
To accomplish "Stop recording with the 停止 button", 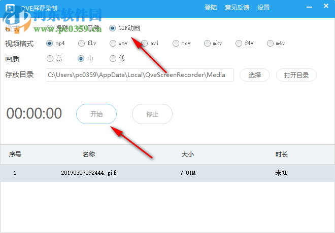I will pyautogui.click(x=152, y=114).
